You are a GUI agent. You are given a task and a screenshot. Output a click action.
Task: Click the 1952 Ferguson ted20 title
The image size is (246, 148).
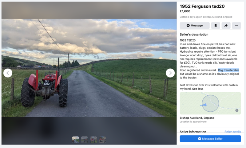(x=202, y=6)
